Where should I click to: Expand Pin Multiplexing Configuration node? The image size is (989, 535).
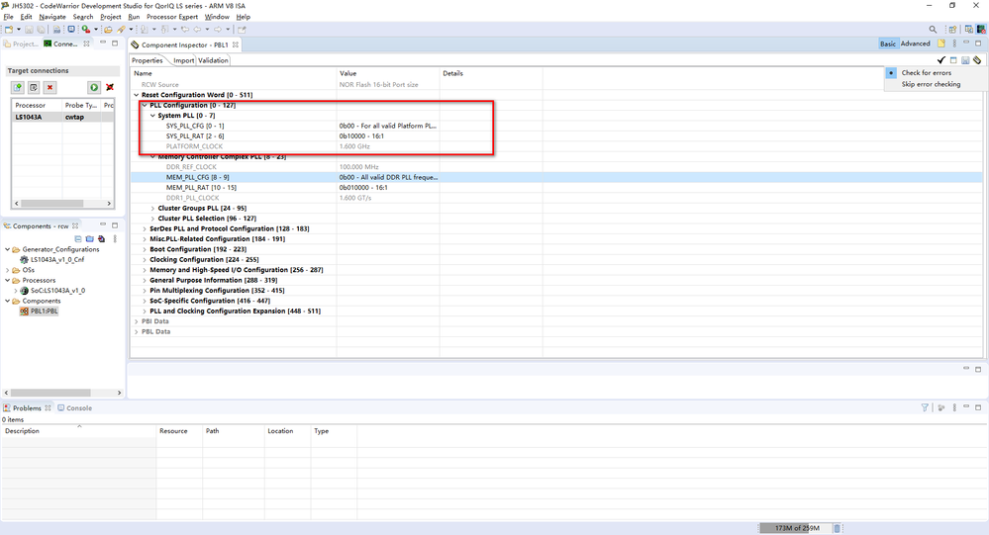[145, 291]
